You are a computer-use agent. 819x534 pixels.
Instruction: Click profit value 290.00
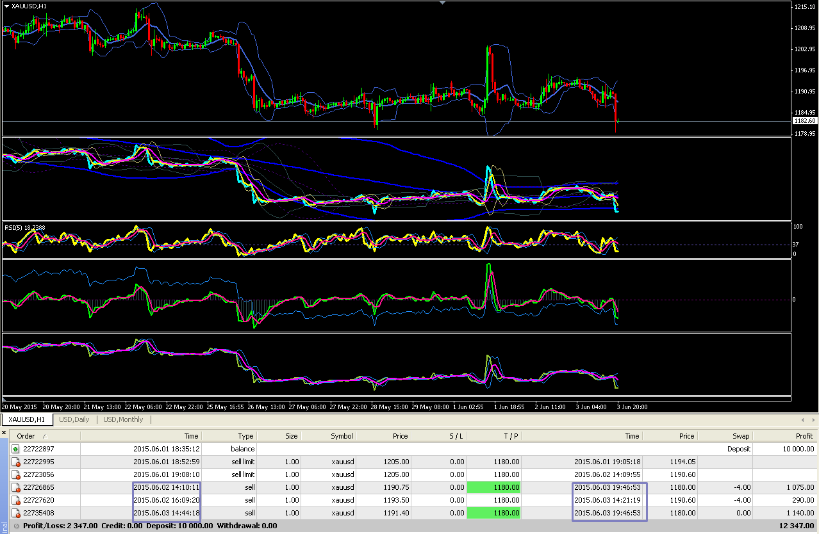(x=802, y=500)
